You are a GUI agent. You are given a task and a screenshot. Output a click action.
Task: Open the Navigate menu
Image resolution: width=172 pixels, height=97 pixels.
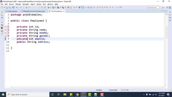click(x=26, y=4)
